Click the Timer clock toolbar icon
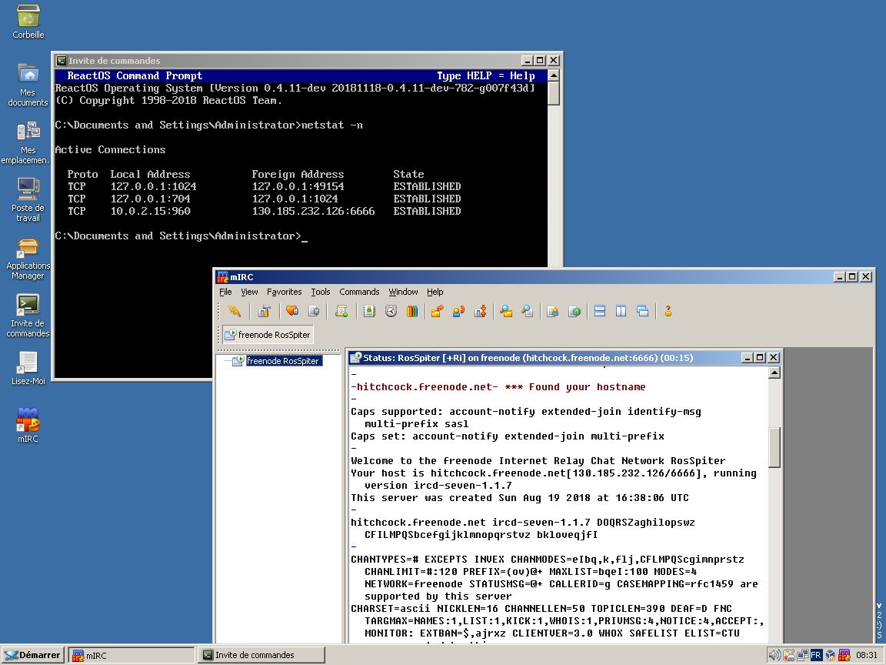This screenshot has height=665, width=886. coord(391,311)
